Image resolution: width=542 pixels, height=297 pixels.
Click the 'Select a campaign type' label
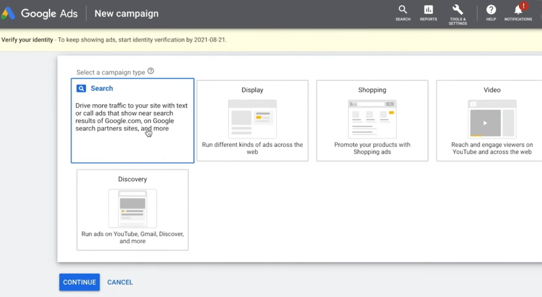pos(111,72)
